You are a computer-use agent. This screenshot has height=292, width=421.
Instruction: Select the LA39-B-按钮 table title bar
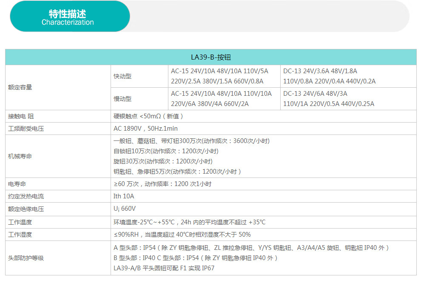(x=210, y=57)
